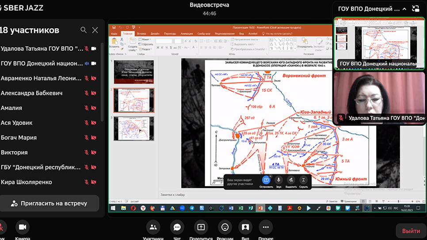Click the Cut scissors icon in ribbon

tap(122, 40)
